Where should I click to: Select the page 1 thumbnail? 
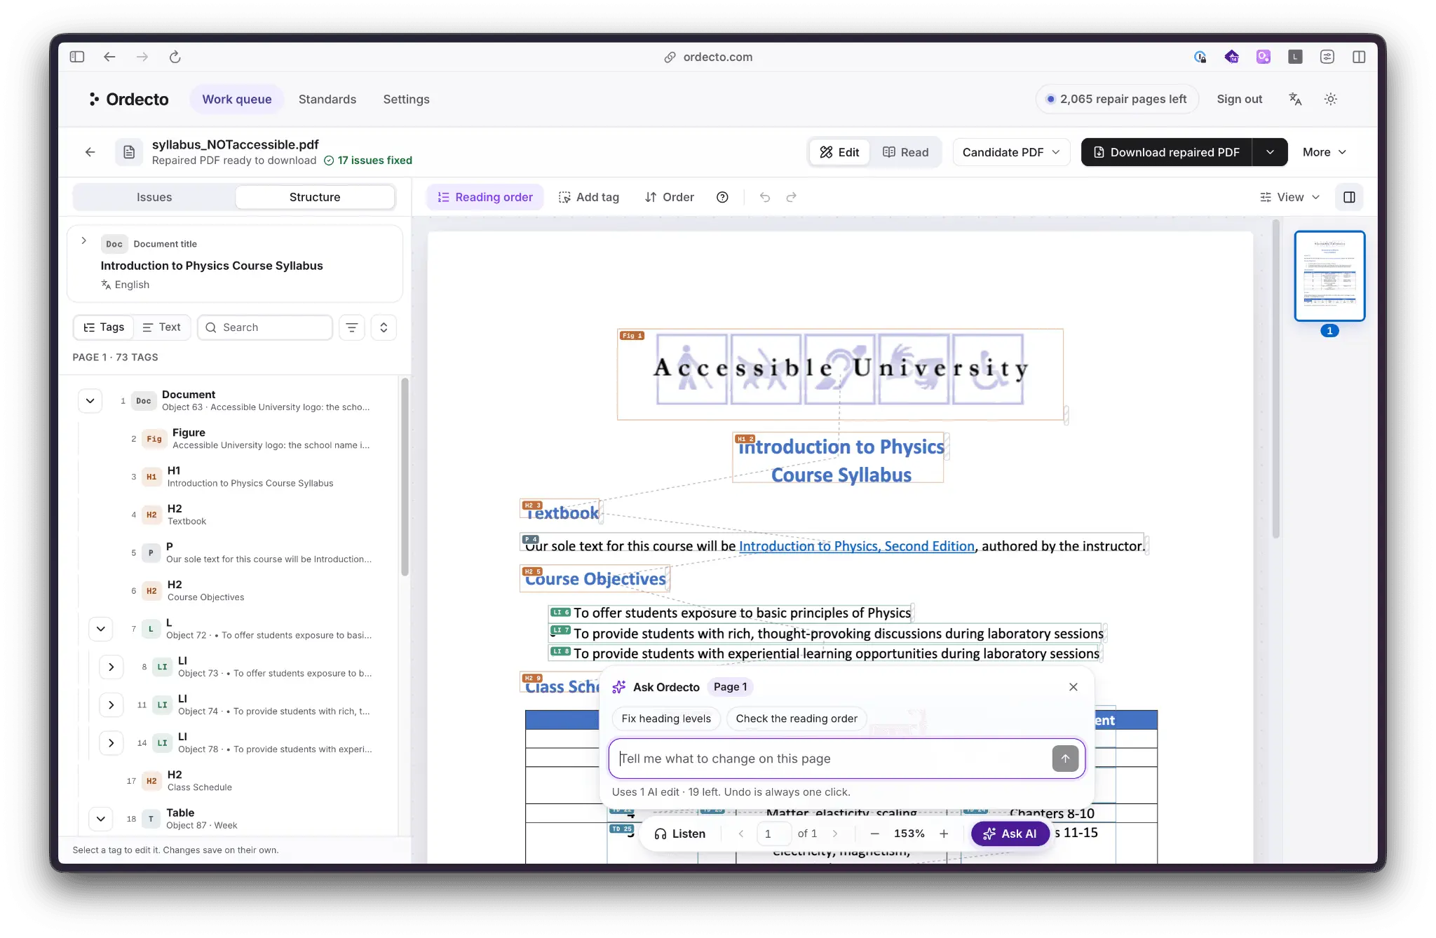coord(1329,276)
